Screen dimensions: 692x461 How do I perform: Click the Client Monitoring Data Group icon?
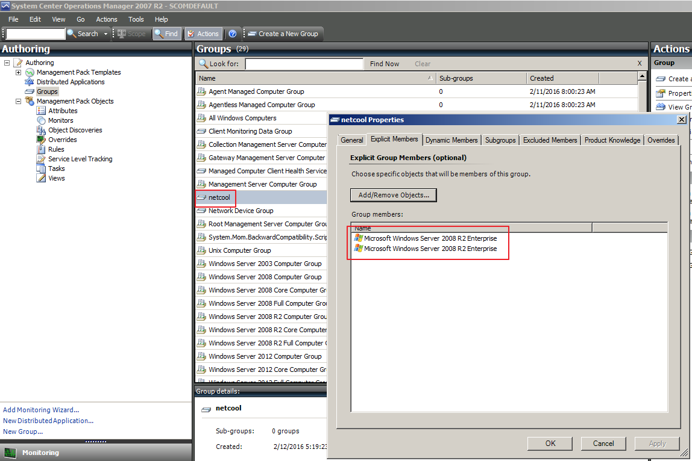click(201, 131)
